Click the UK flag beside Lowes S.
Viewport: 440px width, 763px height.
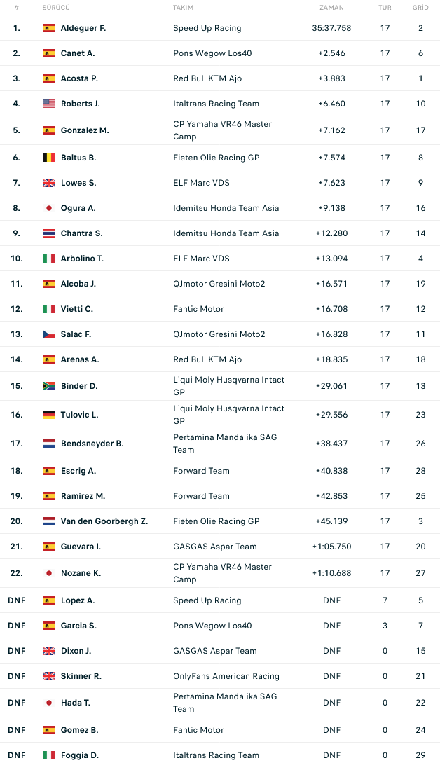(x=48, y=183)
